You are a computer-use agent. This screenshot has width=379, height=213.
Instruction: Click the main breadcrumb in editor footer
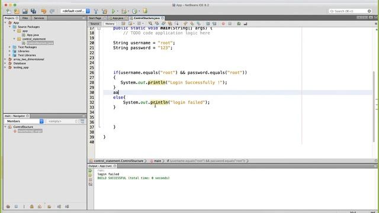(x=158, y=161)
